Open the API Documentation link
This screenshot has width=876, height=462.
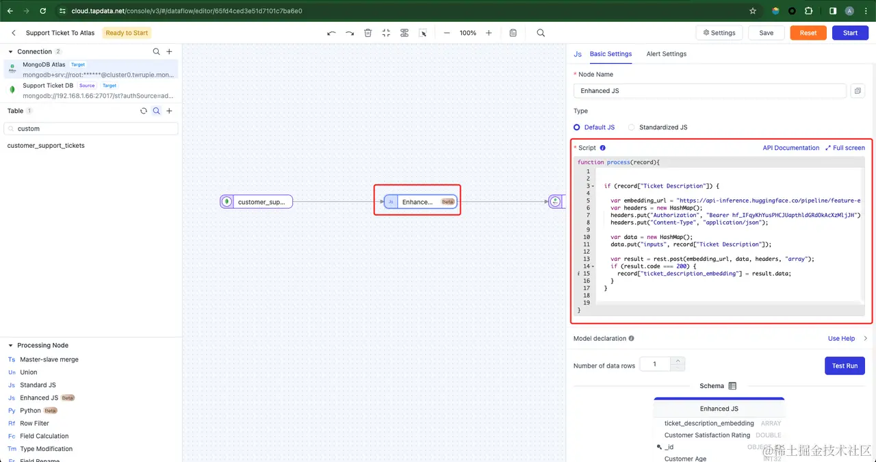coord(790,148)
